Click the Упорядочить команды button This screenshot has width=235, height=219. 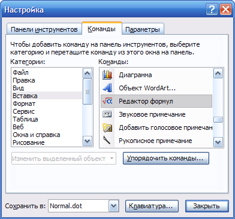[166, 159]
